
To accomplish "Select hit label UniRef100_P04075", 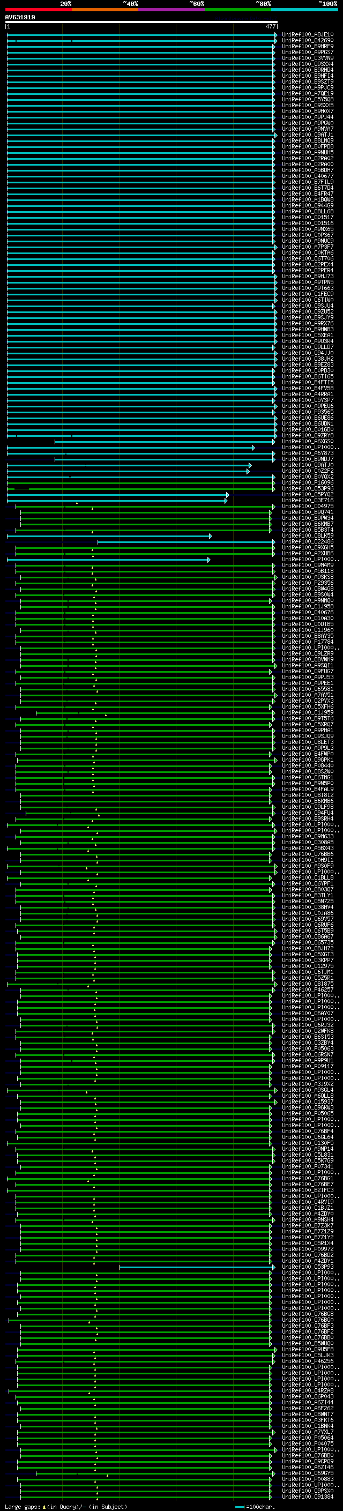I will pos(308,1443).
